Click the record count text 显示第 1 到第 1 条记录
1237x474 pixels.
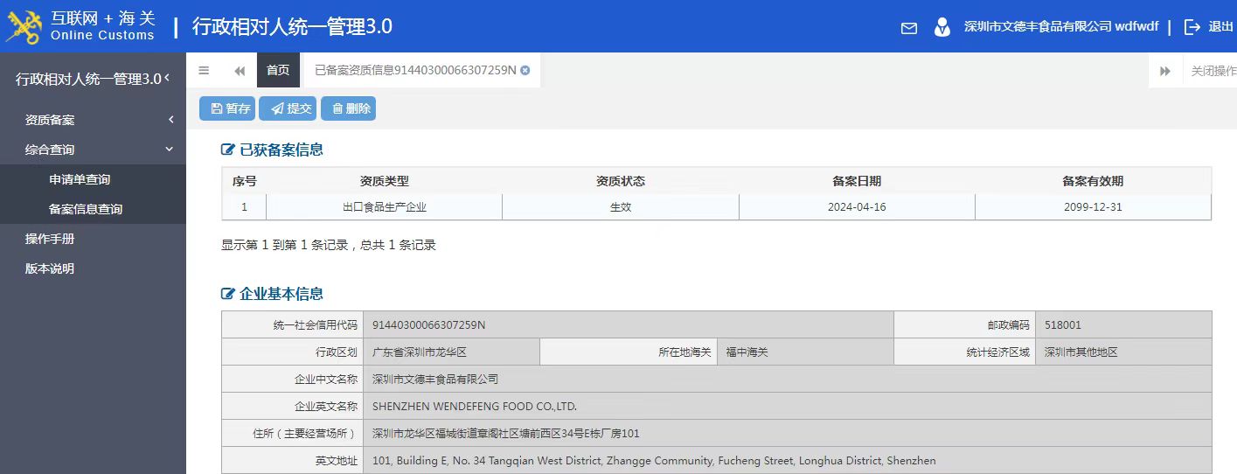[x=287, y=245]
